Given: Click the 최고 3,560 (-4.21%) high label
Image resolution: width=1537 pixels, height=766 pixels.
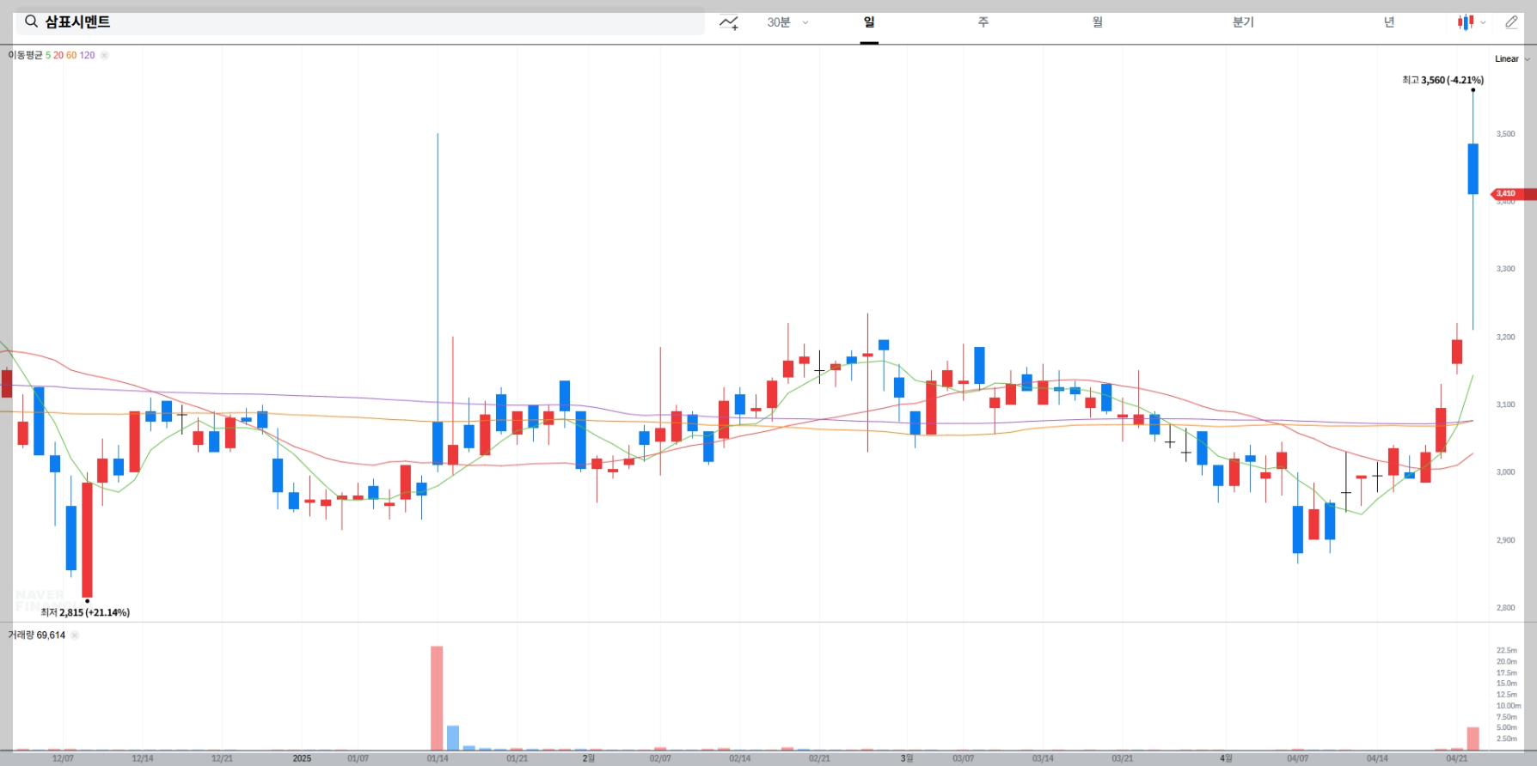Looking at the screenshot, I should [1442, 80].
